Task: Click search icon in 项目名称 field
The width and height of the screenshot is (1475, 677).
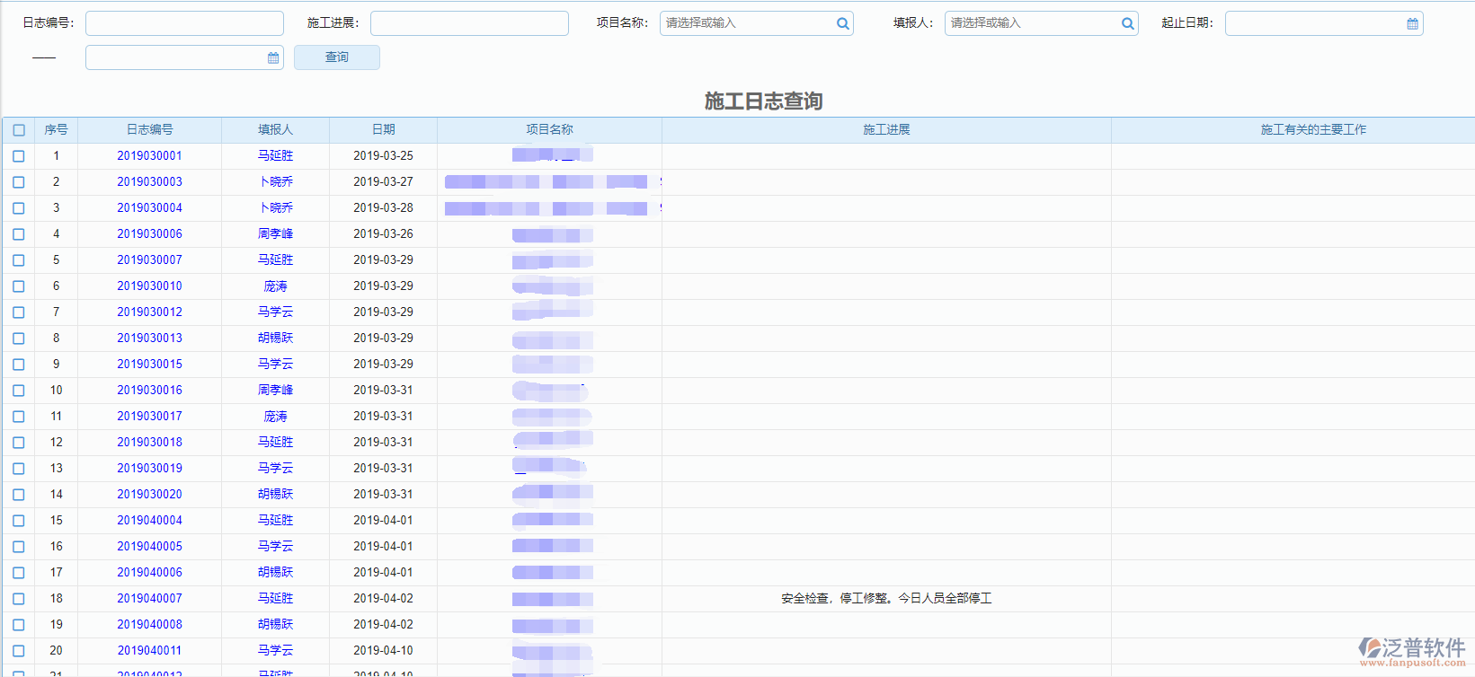Action: (842, 24)
